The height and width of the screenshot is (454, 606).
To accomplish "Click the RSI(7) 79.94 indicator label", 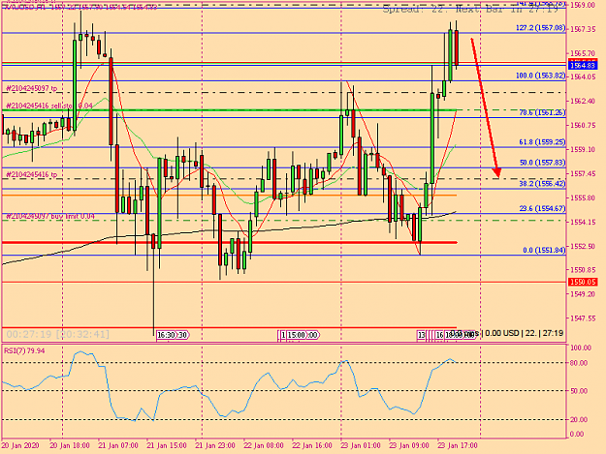I will tap(24, 350).
